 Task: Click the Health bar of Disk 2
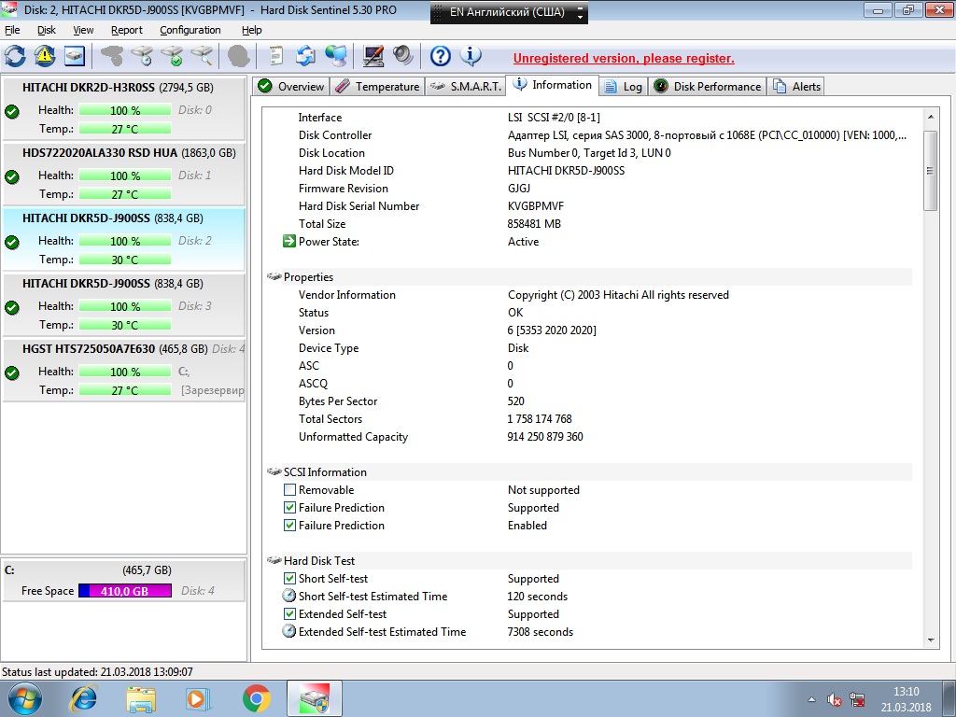125,241
